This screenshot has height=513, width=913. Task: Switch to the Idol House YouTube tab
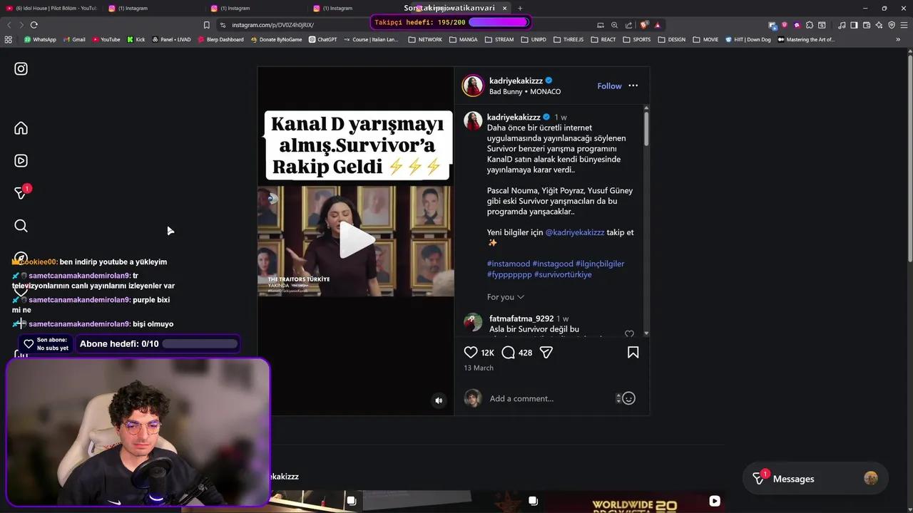tap(51, 8)
